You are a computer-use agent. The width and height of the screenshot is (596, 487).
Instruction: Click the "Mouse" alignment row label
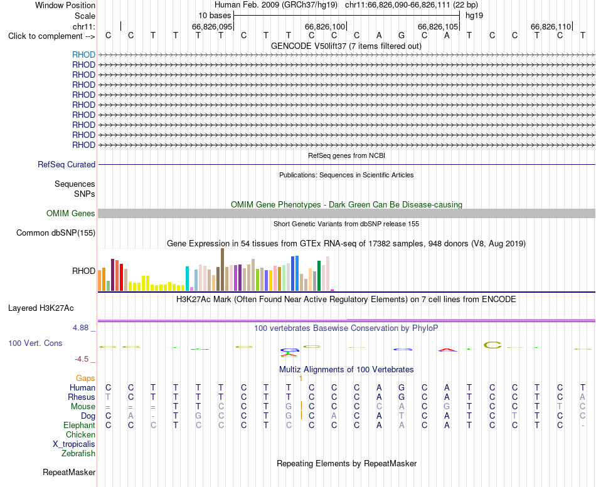coord(83,407)
